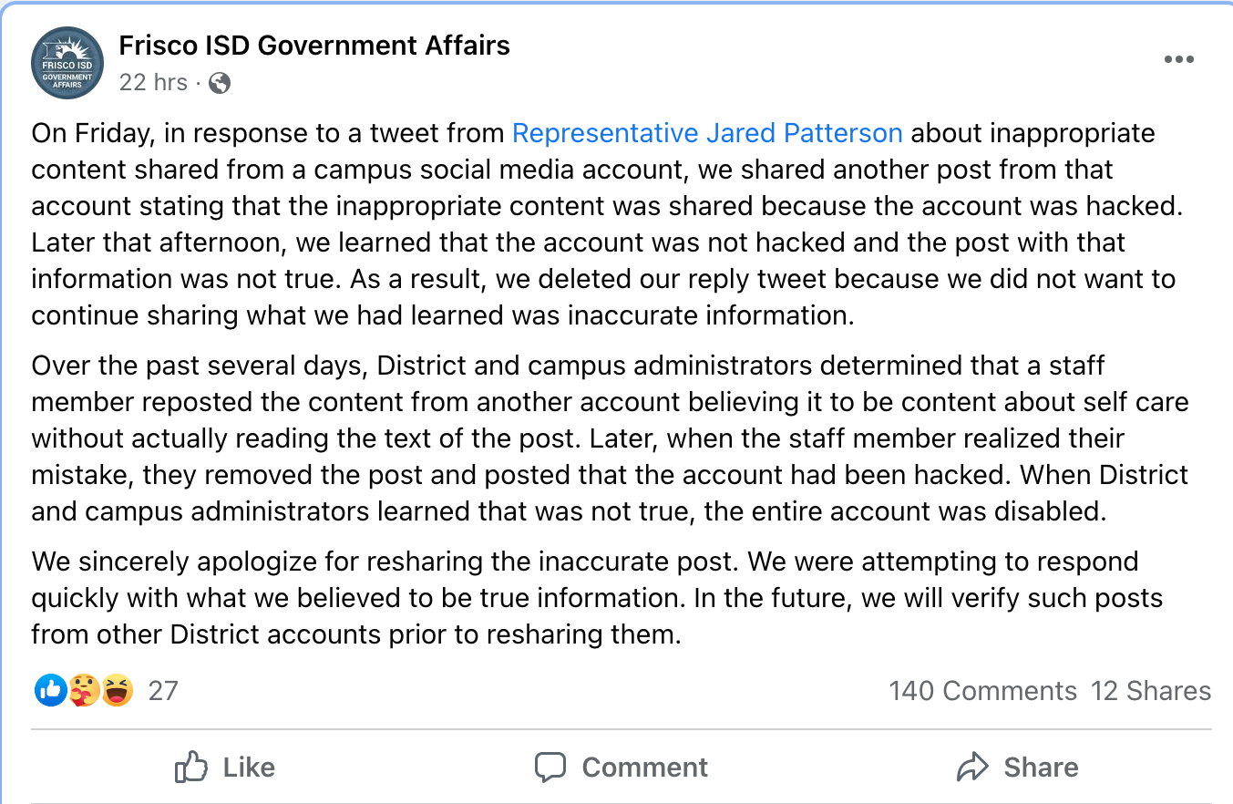
Task: Click the globe public audience icon
Action: [x=219, y=83]
